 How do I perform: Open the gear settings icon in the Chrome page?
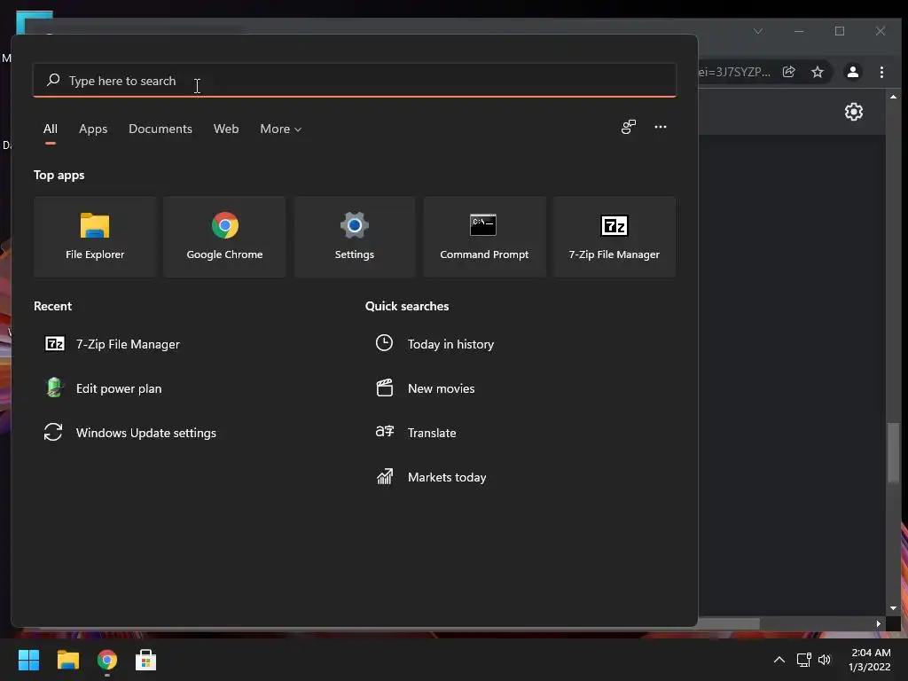point(854,111)
